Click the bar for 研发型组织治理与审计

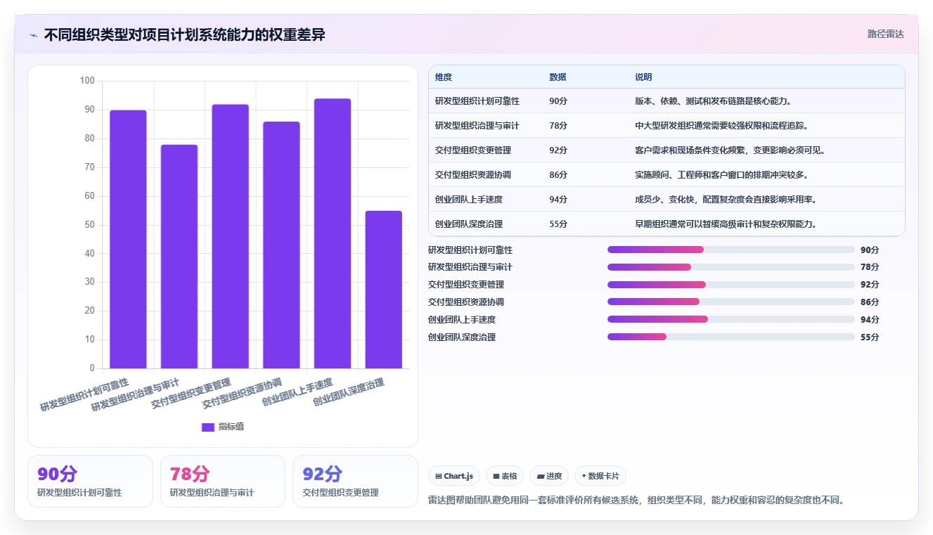coord(179,257)
